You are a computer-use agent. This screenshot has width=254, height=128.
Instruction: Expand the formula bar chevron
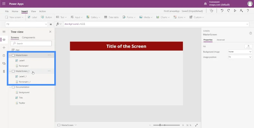[x=247, y=24]
